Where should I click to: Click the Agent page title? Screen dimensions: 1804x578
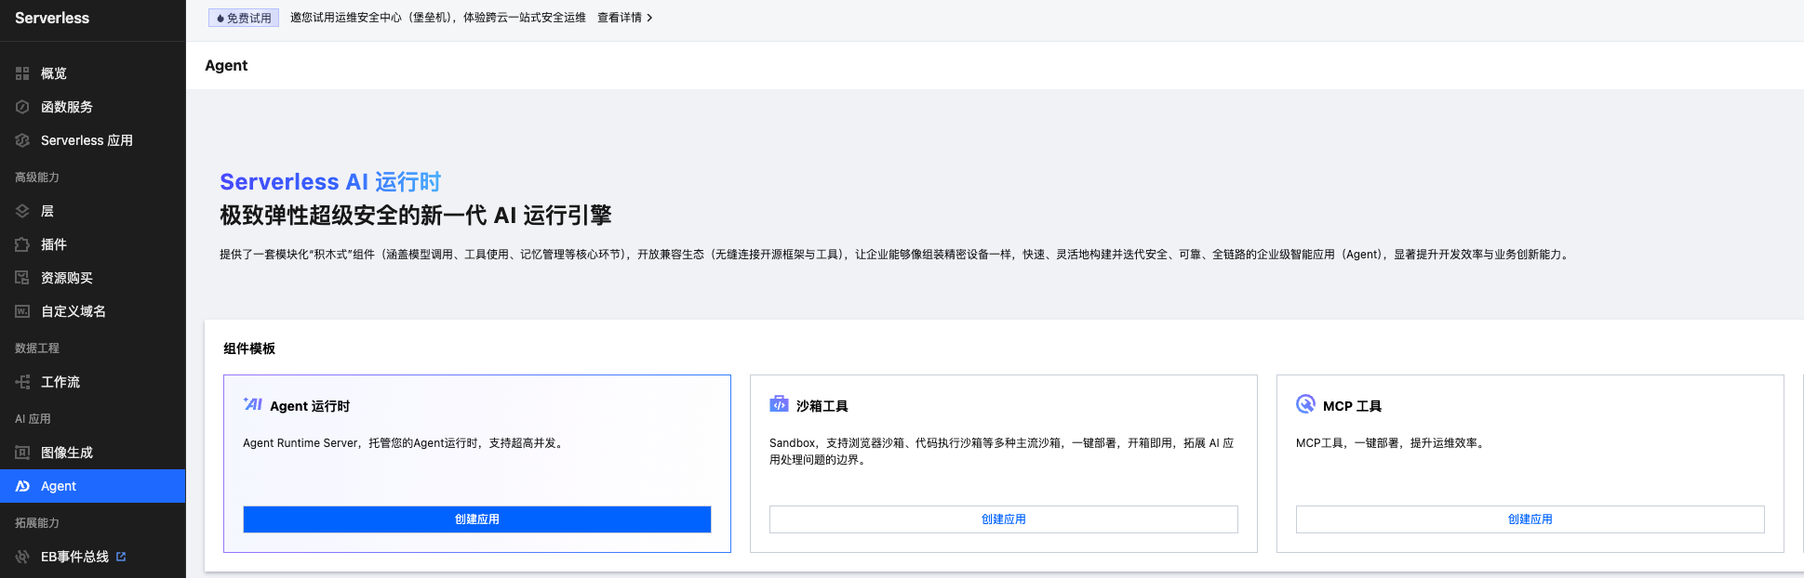click(x=226, y=65)
